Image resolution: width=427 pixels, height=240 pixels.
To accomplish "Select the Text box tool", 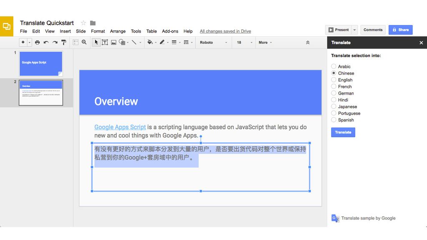I will coord(105,42).
